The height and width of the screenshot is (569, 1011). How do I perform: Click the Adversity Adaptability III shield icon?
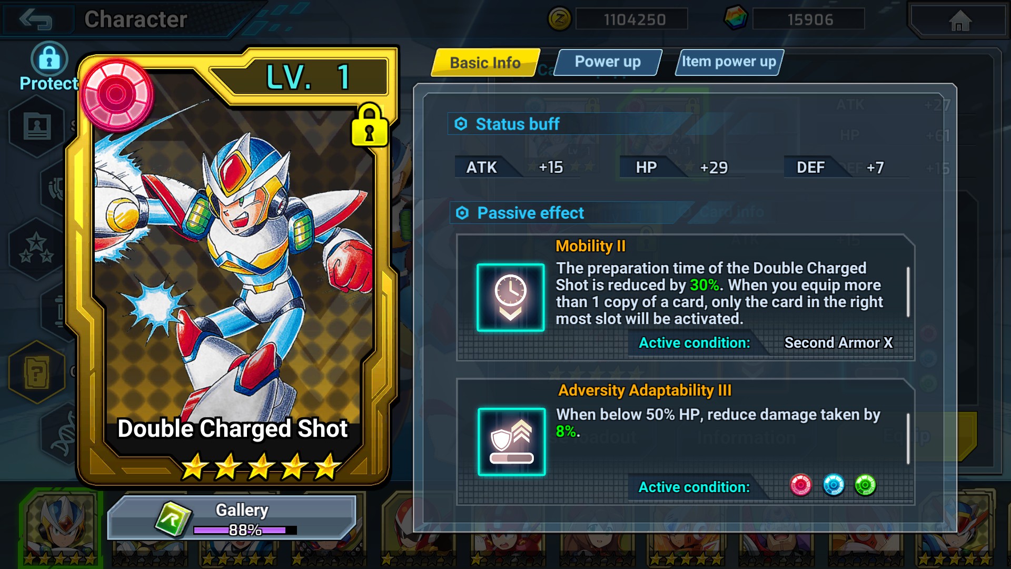click(511, 442)
